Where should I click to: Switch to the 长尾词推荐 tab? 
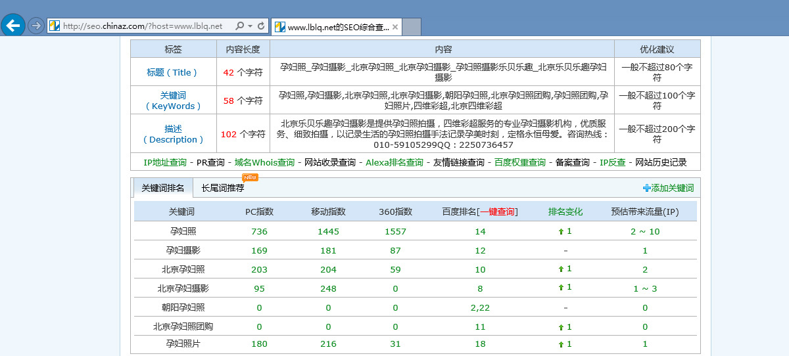click(x=222, y=188)
